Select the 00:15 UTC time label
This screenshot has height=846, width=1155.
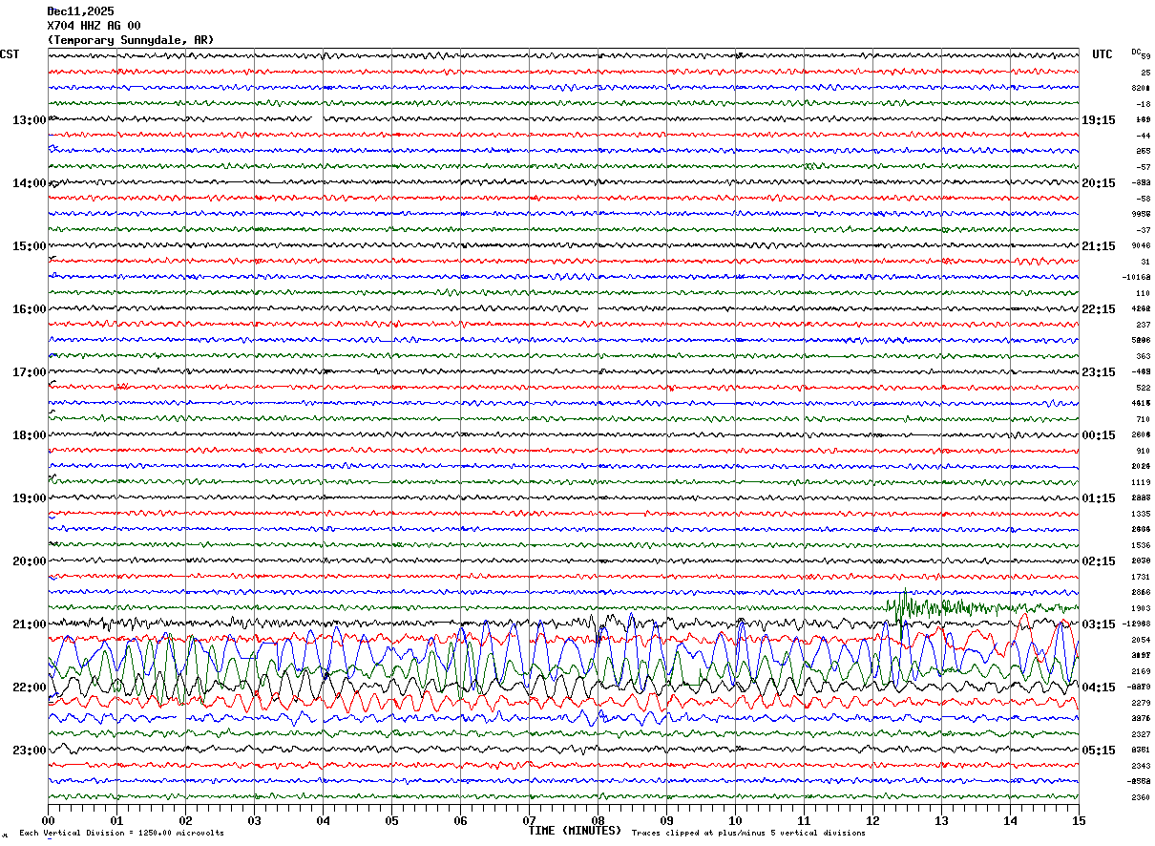(1098, 435)
